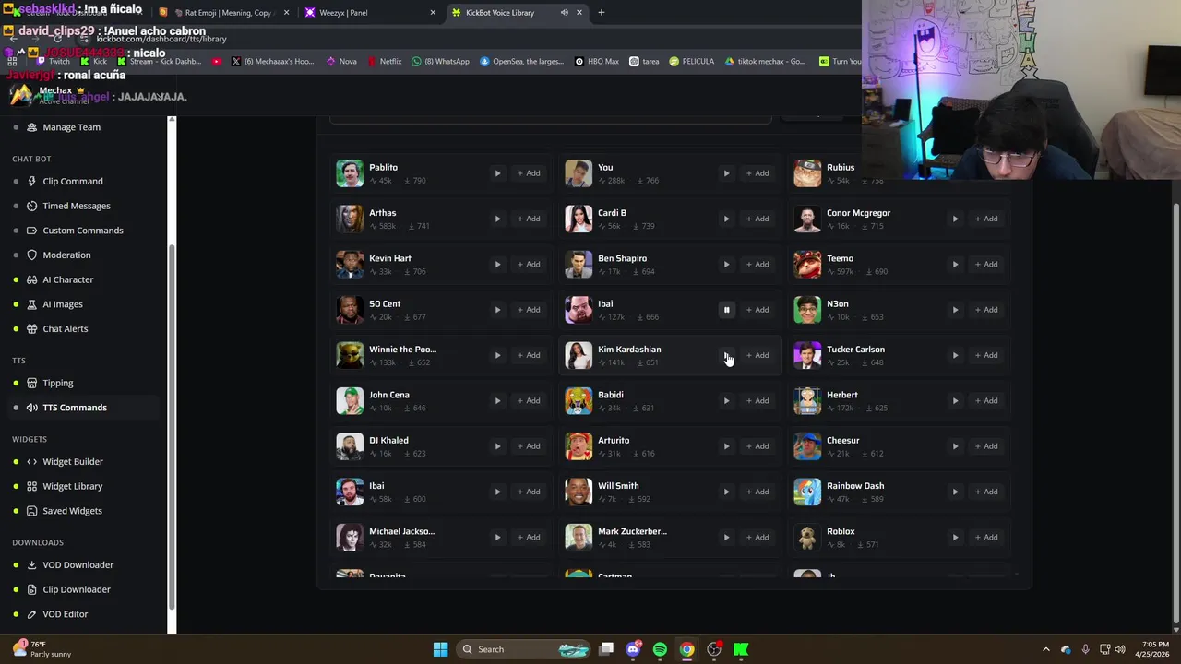Open Timed Messages in sidebar

tap(76, 206)
